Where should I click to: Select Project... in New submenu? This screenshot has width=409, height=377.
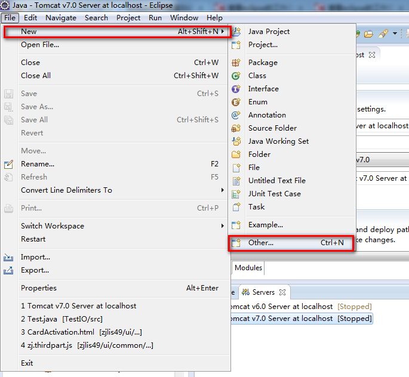[291, 45]
